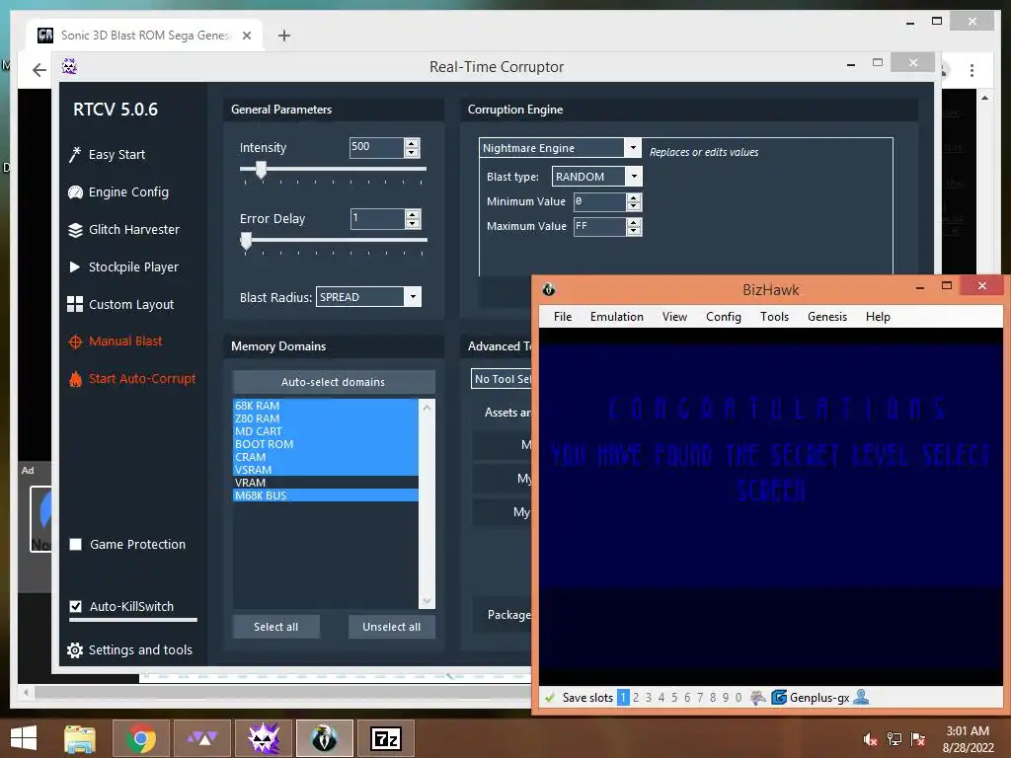Click BizHawk status bar controller icon
This screenshot has width=1011, height=758.
click(758, 698)
